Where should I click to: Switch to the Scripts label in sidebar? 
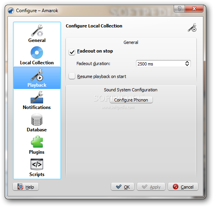coord(37,174)
